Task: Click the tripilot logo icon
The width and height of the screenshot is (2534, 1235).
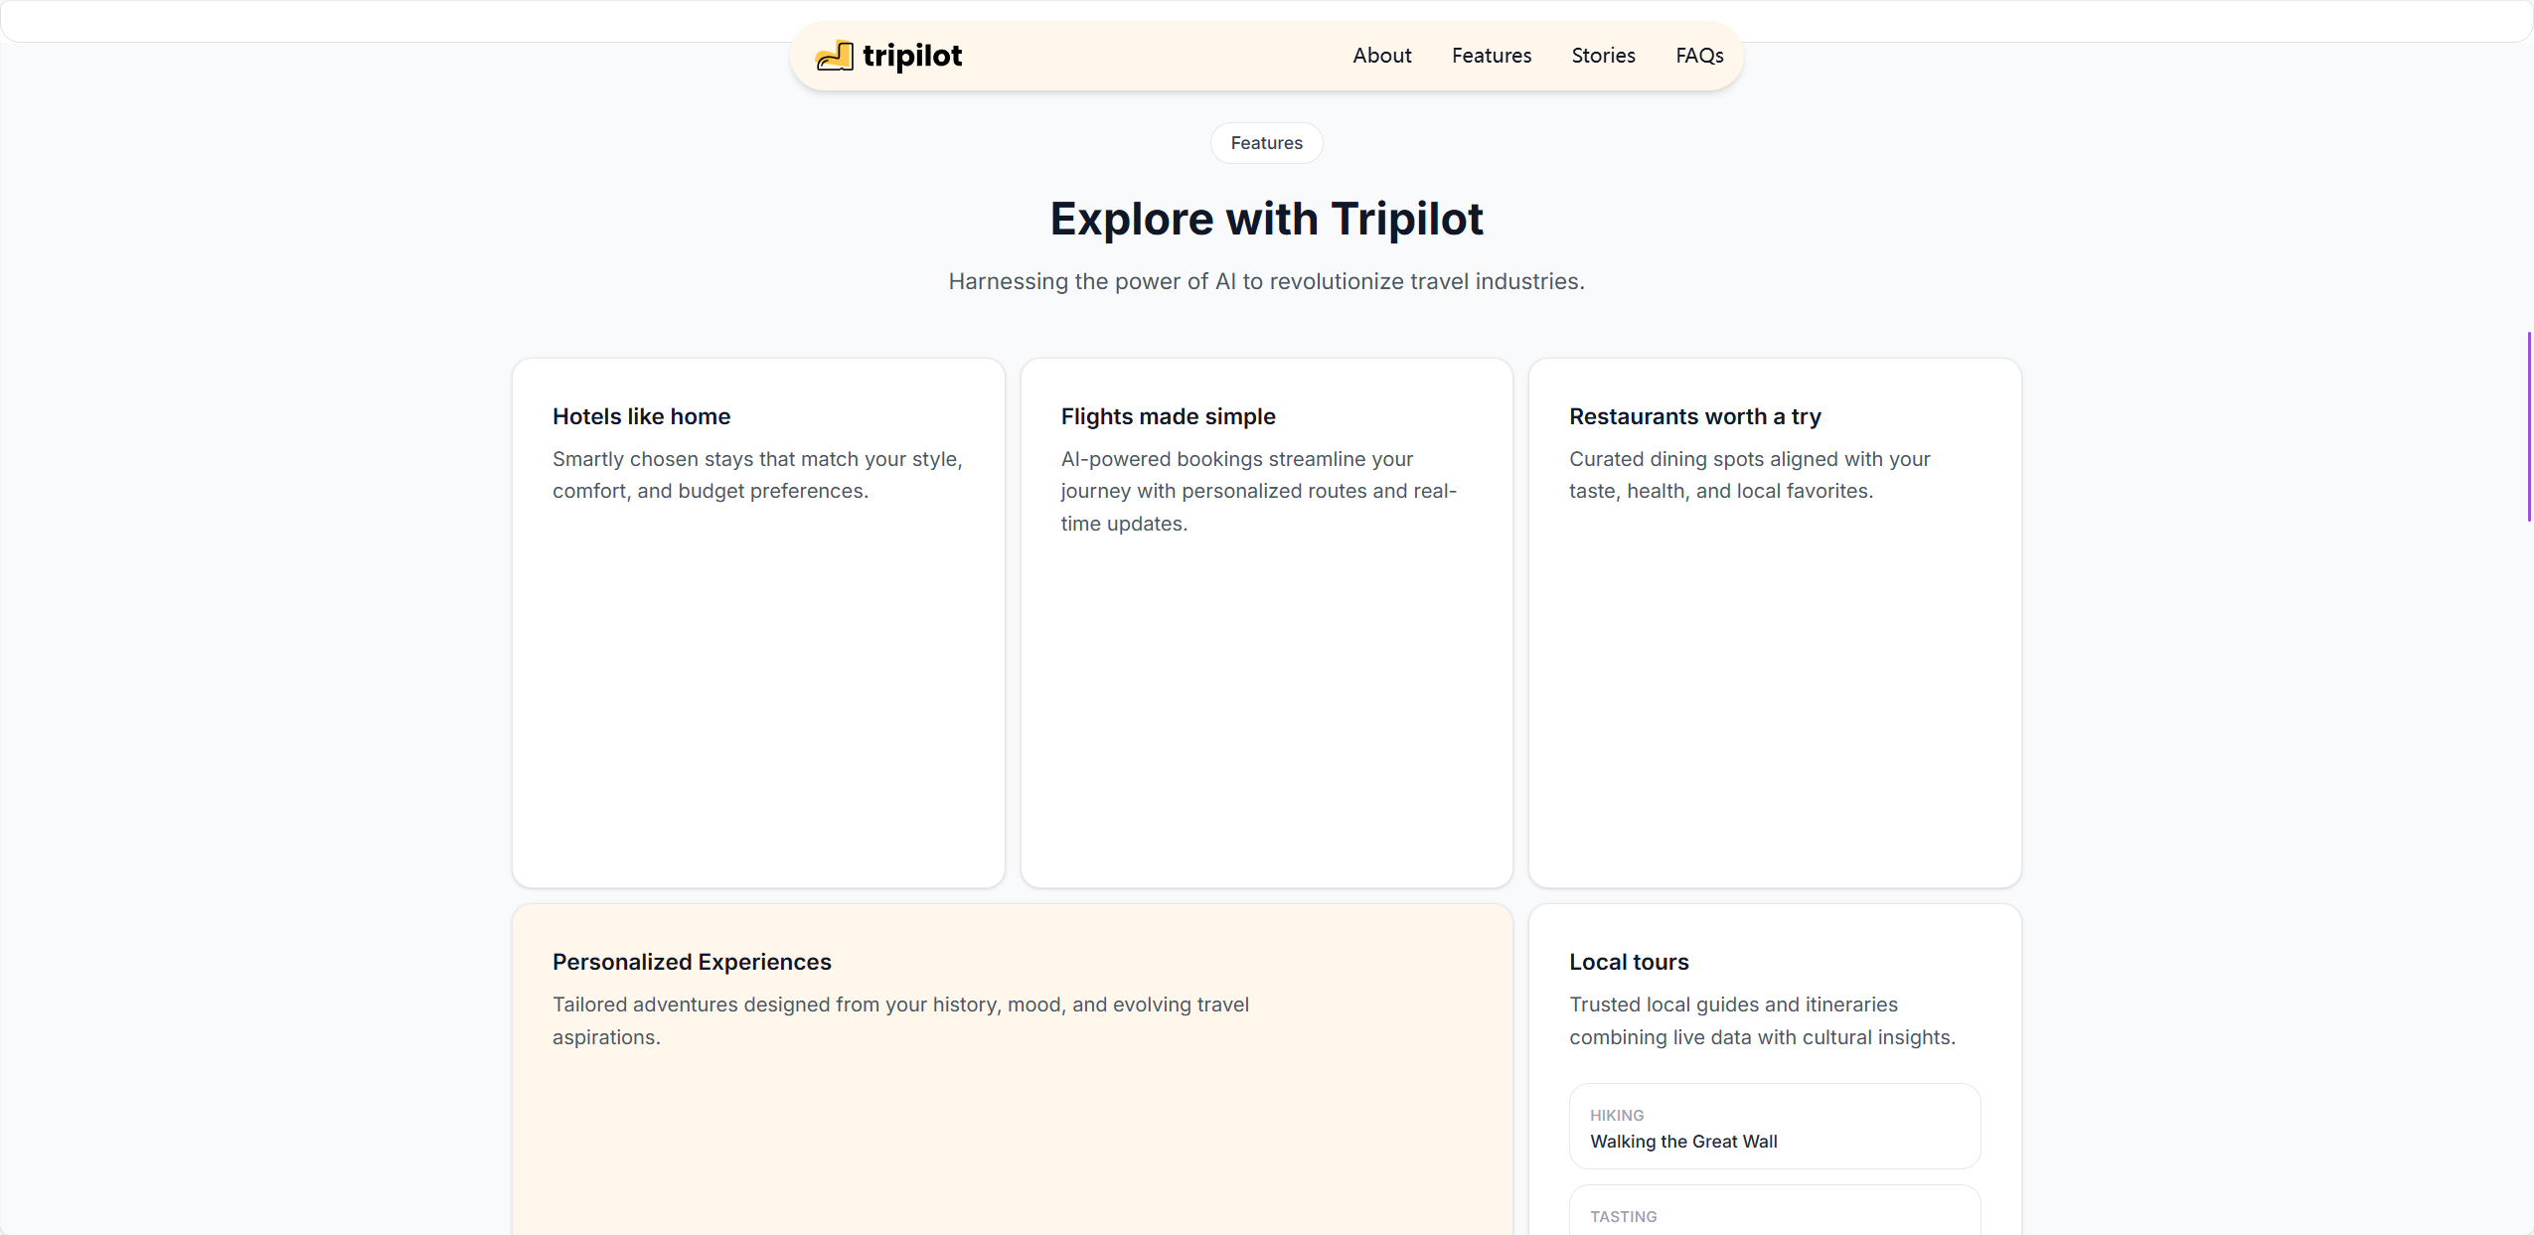Action: tap(834, 56)
